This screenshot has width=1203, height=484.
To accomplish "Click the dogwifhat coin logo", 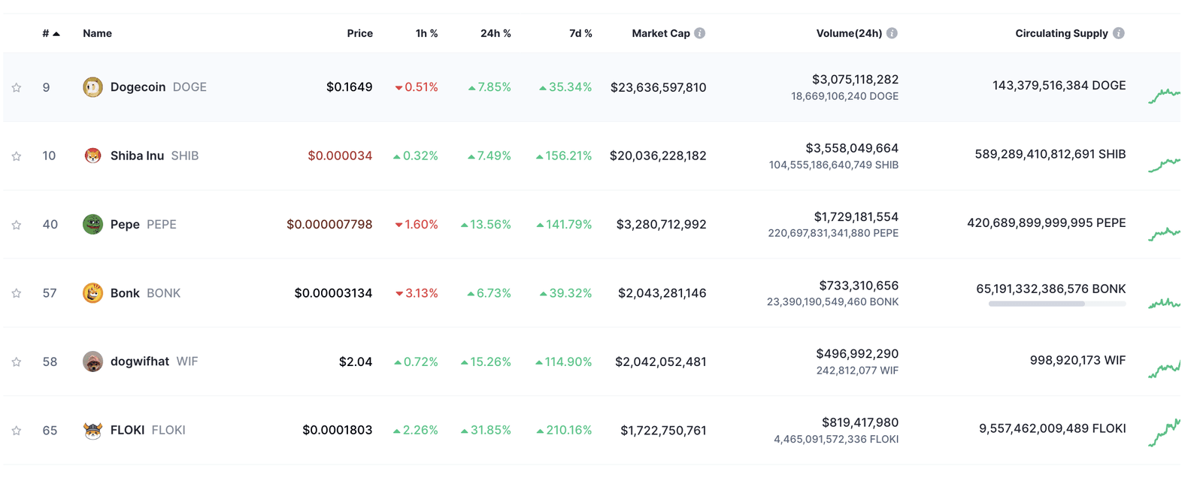I will pos(92,361).
